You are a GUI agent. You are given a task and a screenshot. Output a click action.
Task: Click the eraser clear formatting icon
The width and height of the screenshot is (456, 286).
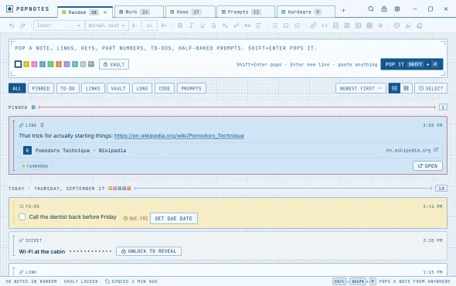pos(419,26)
